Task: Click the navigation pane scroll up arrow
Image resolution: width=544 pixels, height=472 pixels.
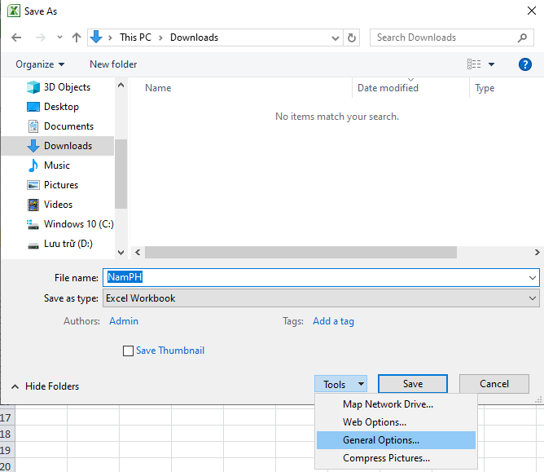Action: coord(121,85)
